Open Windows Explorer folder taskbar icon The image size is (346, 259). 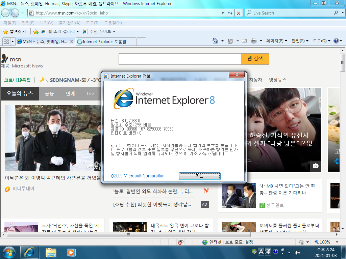click(51, 252)
